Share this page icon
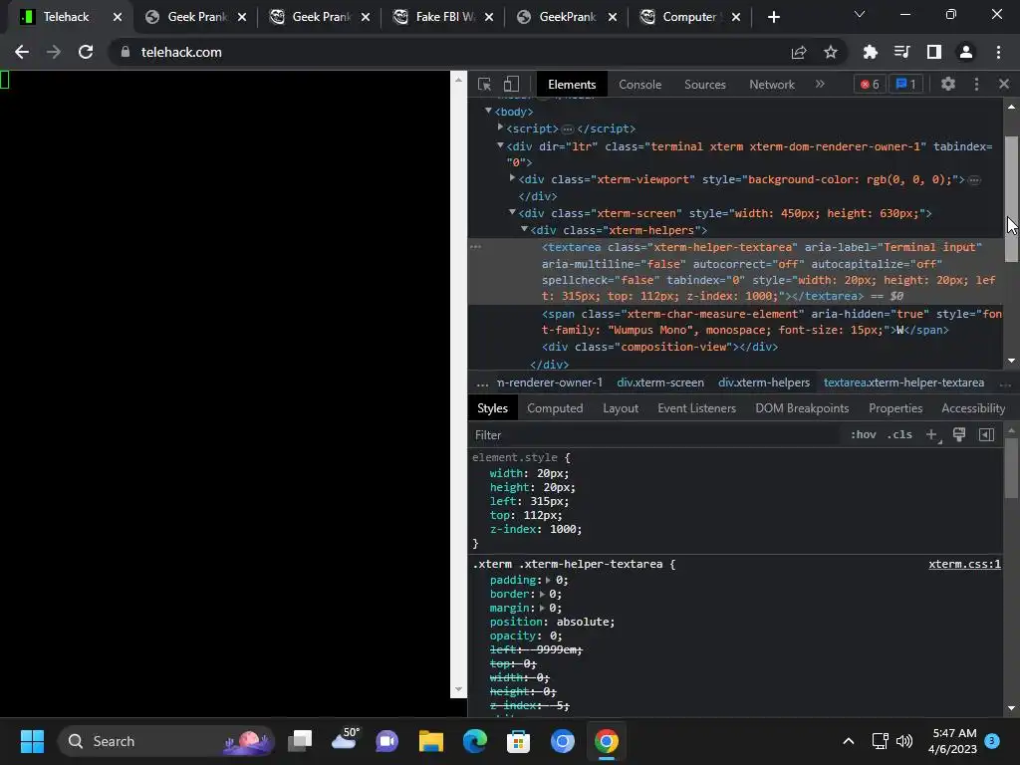This screenshot has width=1020, height=765. tap(799, 52)
